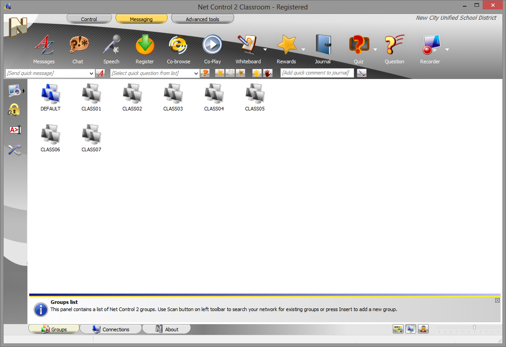Select the CLASS02 group

click(x=132, y=97)
